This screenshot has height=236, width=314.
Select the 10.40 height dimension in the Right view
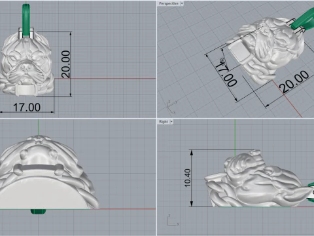click(188, 178)
